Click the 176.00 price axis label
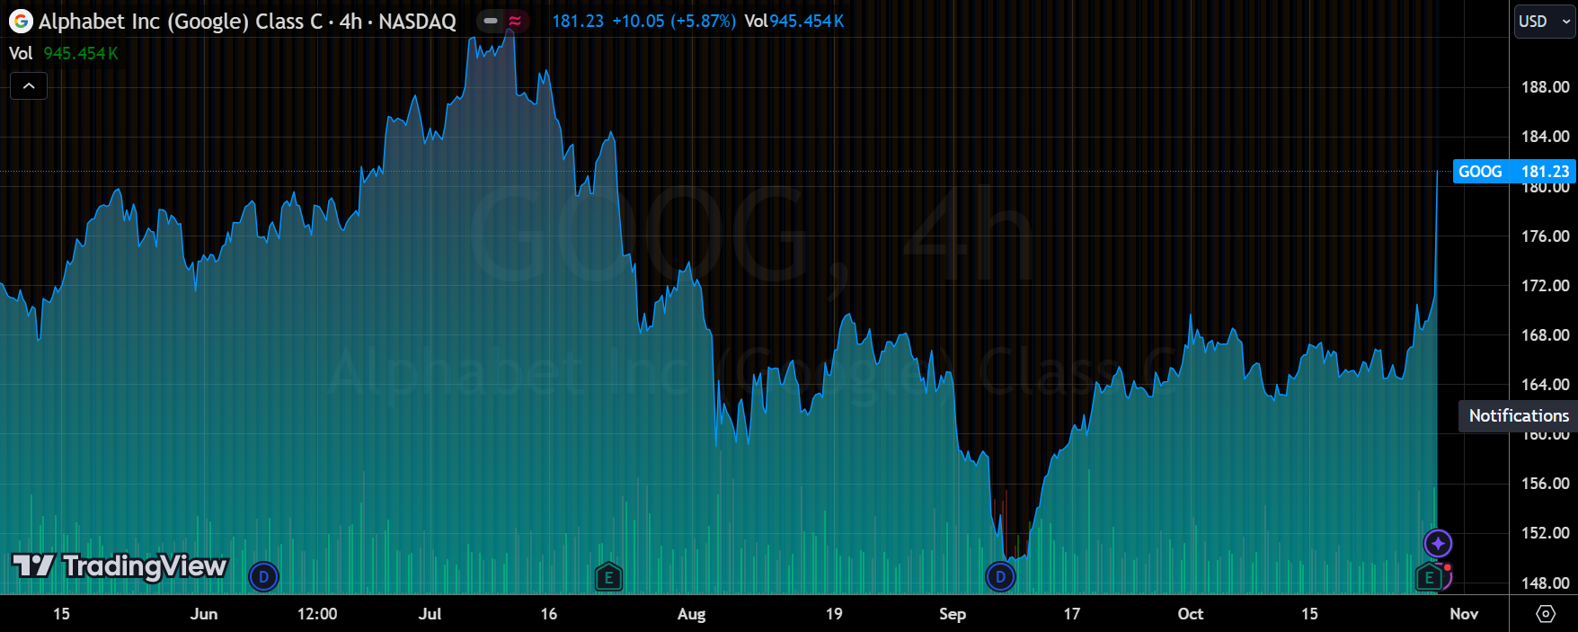The height and width of the screenshot is (632, 1578). pyautogui.click(x=1546, y=236)
